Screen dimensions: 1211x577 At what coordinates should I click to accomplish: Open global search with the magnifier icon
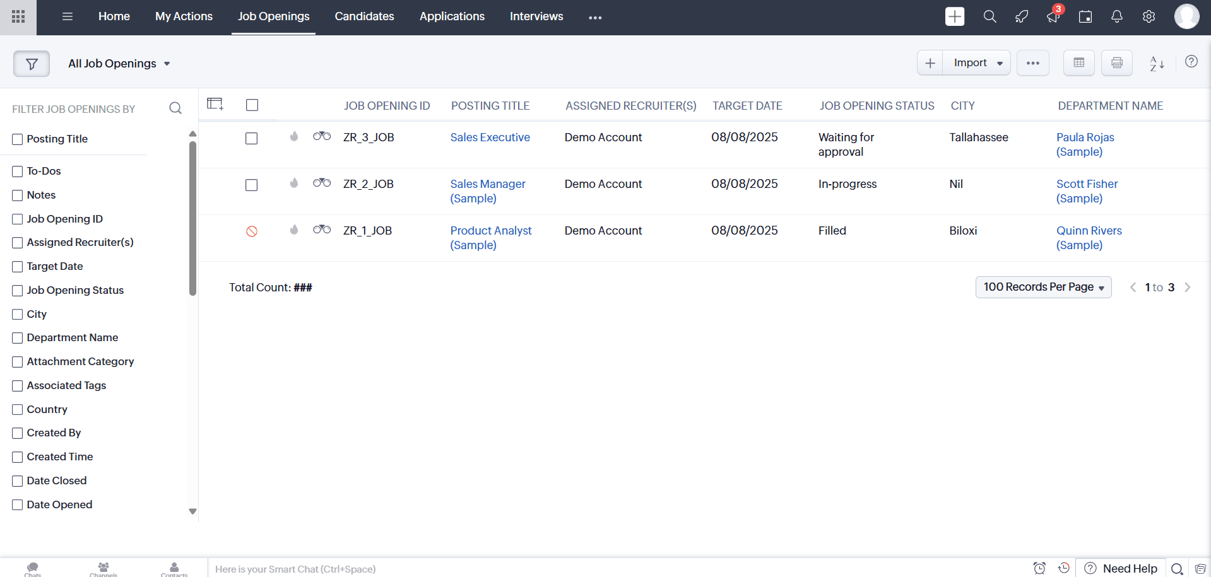click(x=989, y=16)
